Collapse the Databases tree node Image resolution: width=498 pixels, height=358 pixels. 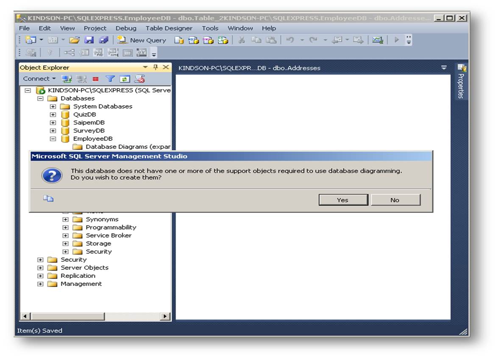click(x=40, y=98)
